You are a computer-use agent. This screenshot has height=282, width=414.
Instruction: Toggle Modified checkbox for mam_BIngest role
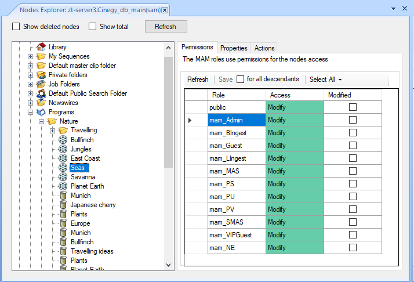(353, 132)
